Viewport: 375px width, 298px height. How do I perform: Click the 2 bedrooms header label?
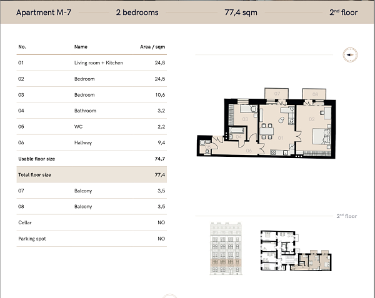[x=137, y=12]
